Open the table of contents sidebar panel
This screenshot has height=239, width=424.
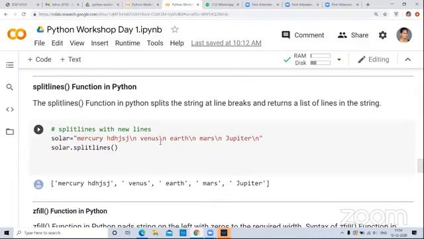(10, 65)
